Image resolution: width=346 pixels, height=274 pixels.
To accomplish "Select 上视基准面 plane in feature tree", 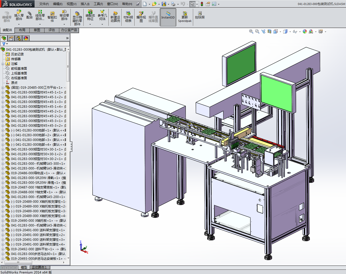I will [x=19, y=73].
